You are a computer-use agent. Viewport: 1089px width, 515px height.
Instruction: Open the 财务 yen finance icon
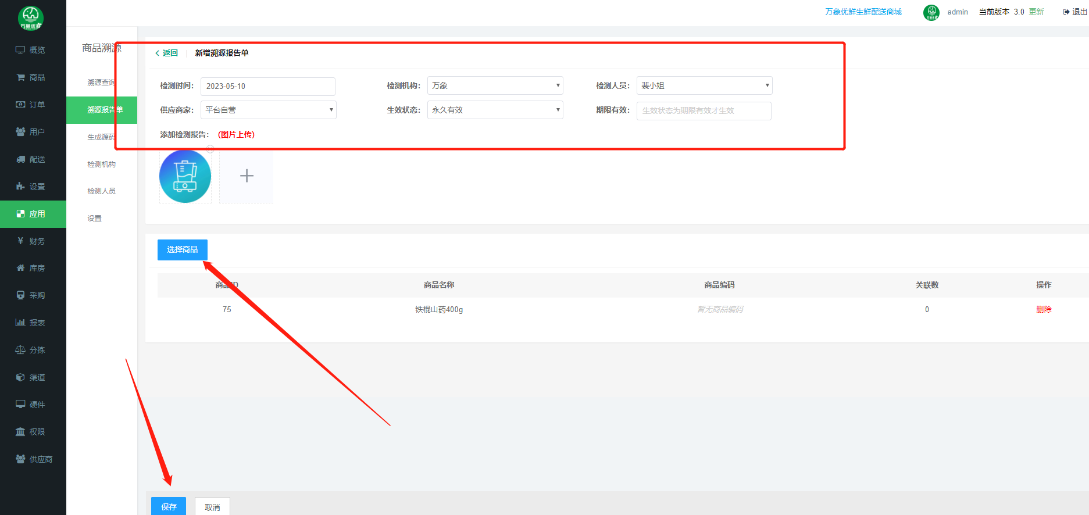click(x=20, y=241)
